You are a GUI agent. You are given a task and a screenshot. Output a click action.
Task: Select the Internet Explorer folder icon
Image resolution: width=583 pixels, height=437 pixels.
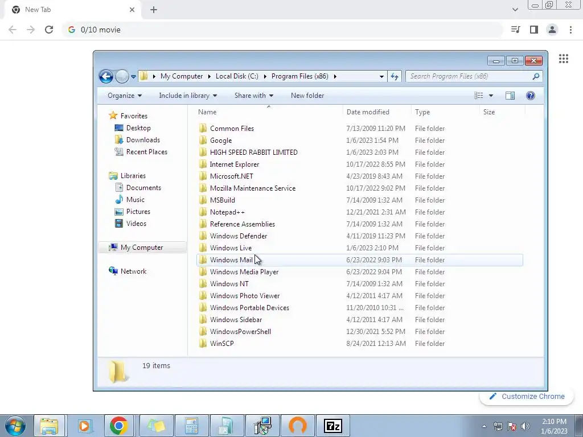(203, 164)
